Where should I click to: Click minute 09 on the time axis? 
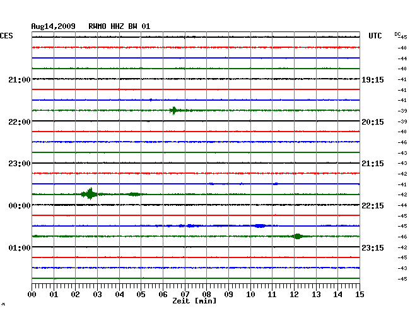point(228,295)
